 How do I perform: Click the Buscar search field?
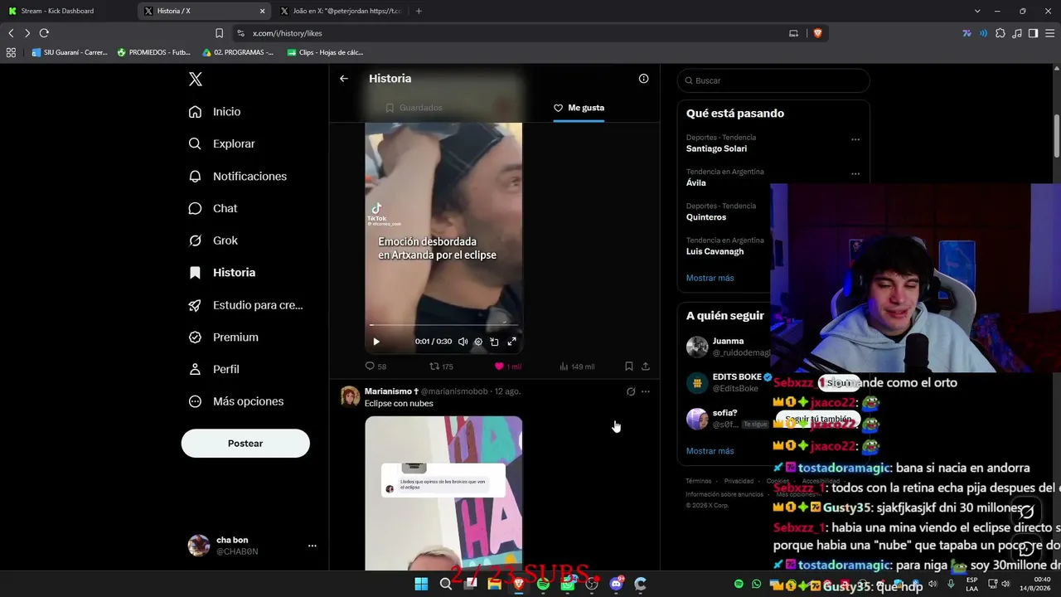click(x=773, y=80)
